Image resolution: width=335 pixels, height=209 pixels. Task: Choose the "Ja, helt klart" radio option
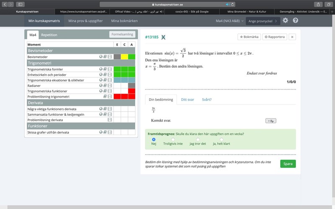tap(222, 140)
